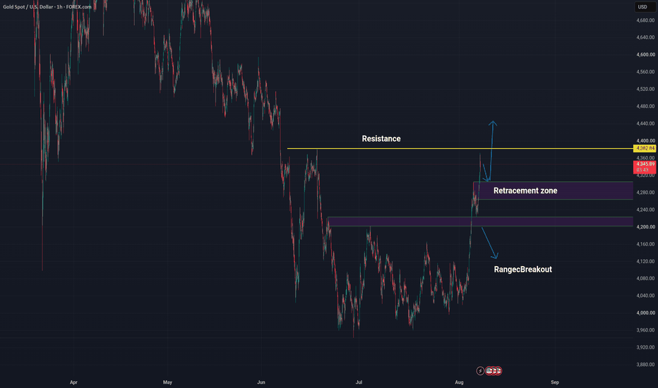Click the 4,120.00 price axis label
This screenshot has height=388, width=658.
[x=645, y=261]
